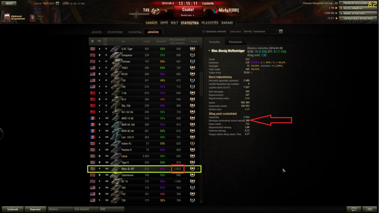Start a battle with the Csata! button
The image size is (382, 213).
(188, 10)
